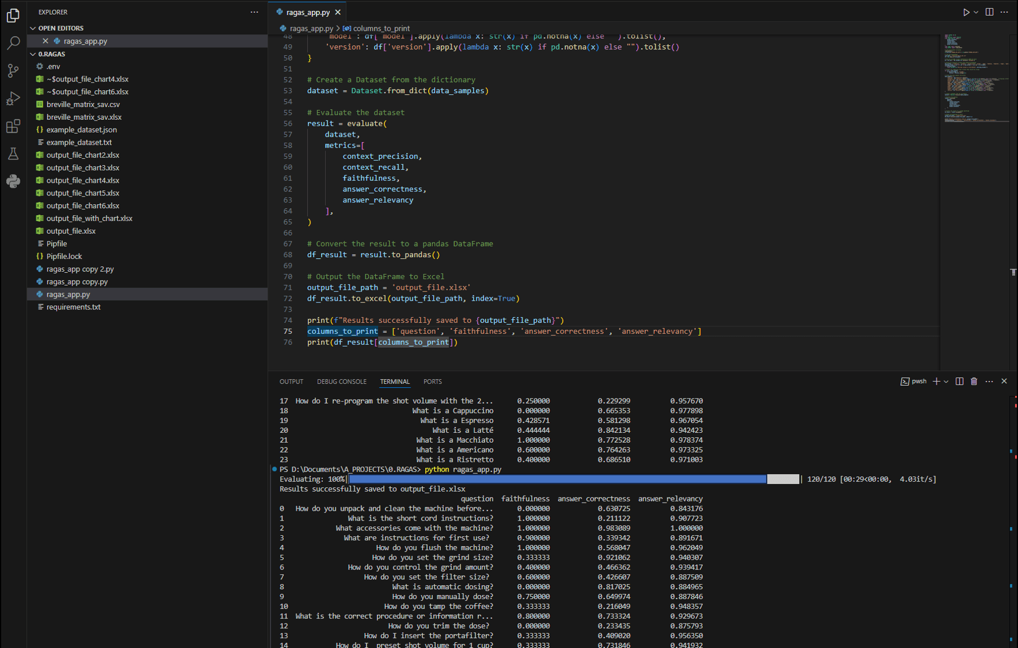
Task: Kill terminal with trash icon
Action: [974, 382]
